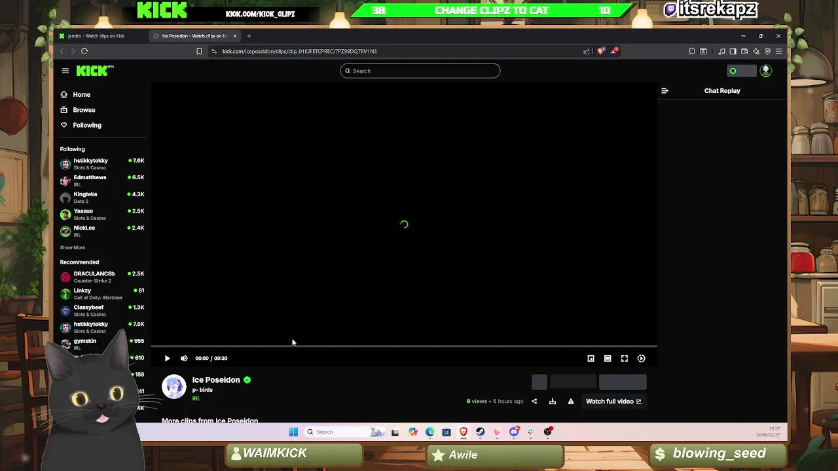Open Steam from the taskbar
The width and height of the screenshot is (838, 471).
click(480, 432)
